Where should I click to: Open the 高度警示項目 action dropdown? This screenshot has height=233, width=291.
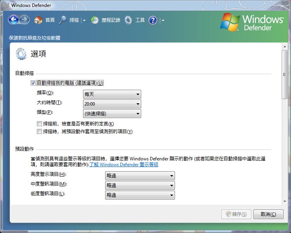tap(140, 176)
